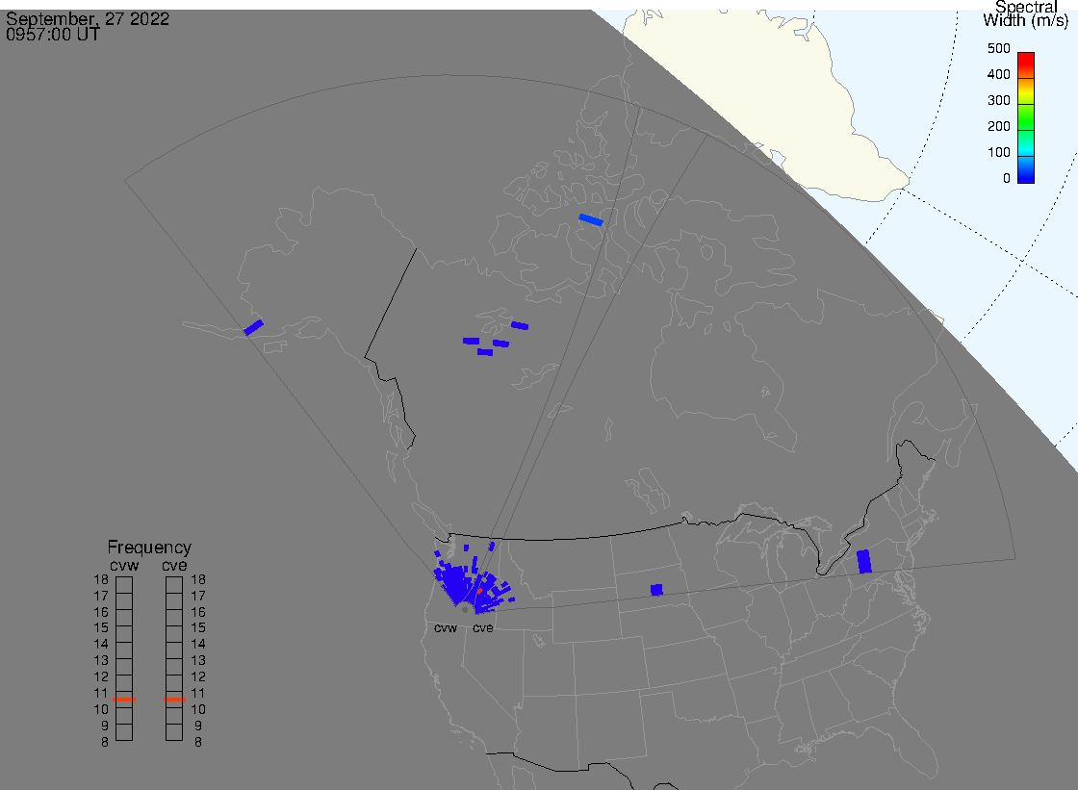Click the Spectral Width (m/s) legend title

[x=1026, y=13]
